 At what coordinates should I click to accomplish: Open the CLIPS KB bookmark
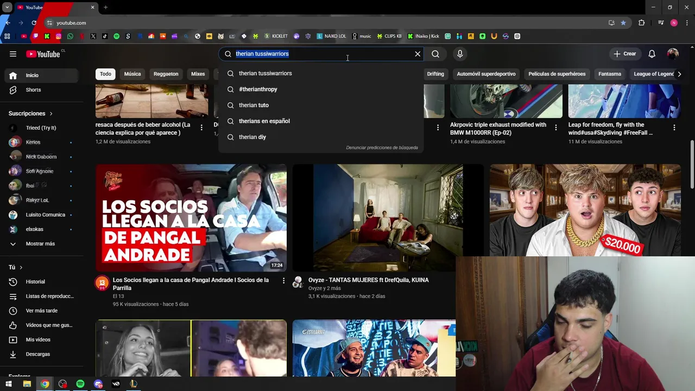(x=389, y=36)
